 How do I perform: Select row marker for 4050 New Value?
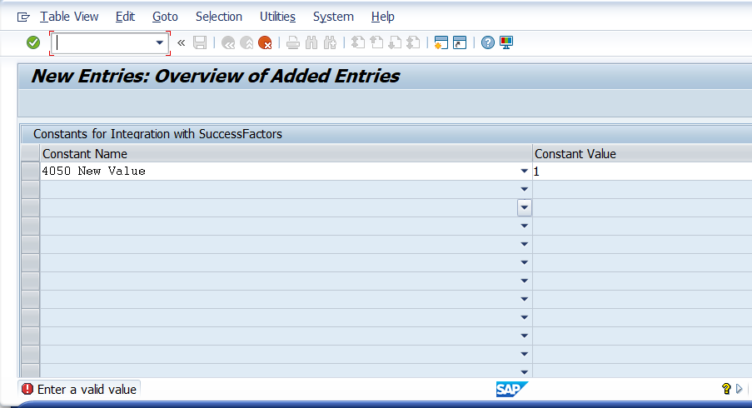point(30,172)
